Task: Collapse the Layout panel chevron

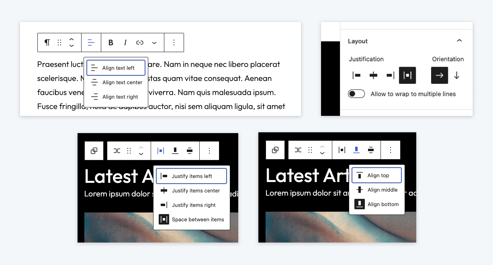Action: click(x=460, y=41)
